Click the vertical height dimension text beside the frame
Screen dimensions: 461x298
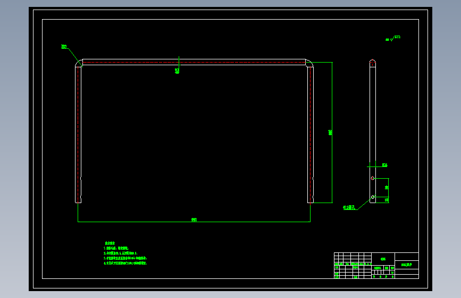[330, 132]
